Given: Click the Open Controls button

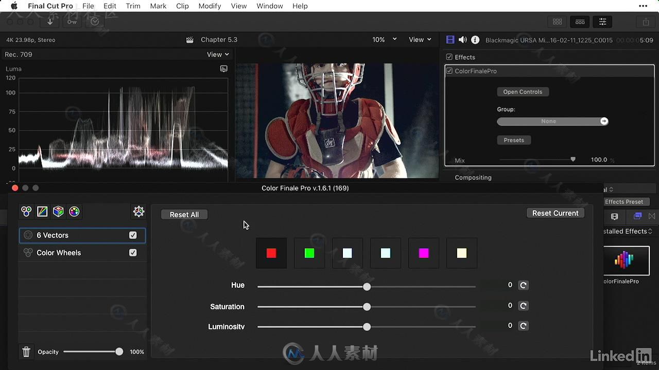Looking at the screenshot, I should pos(523,91).
